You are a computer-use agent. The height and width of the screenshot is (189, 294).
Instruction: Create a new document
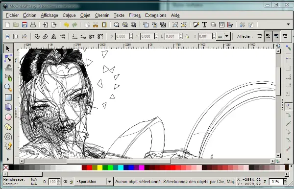pos(7,24)
